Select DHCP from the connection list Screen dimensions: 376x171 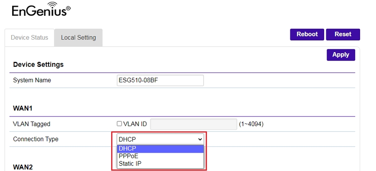[x=160, y=148]
